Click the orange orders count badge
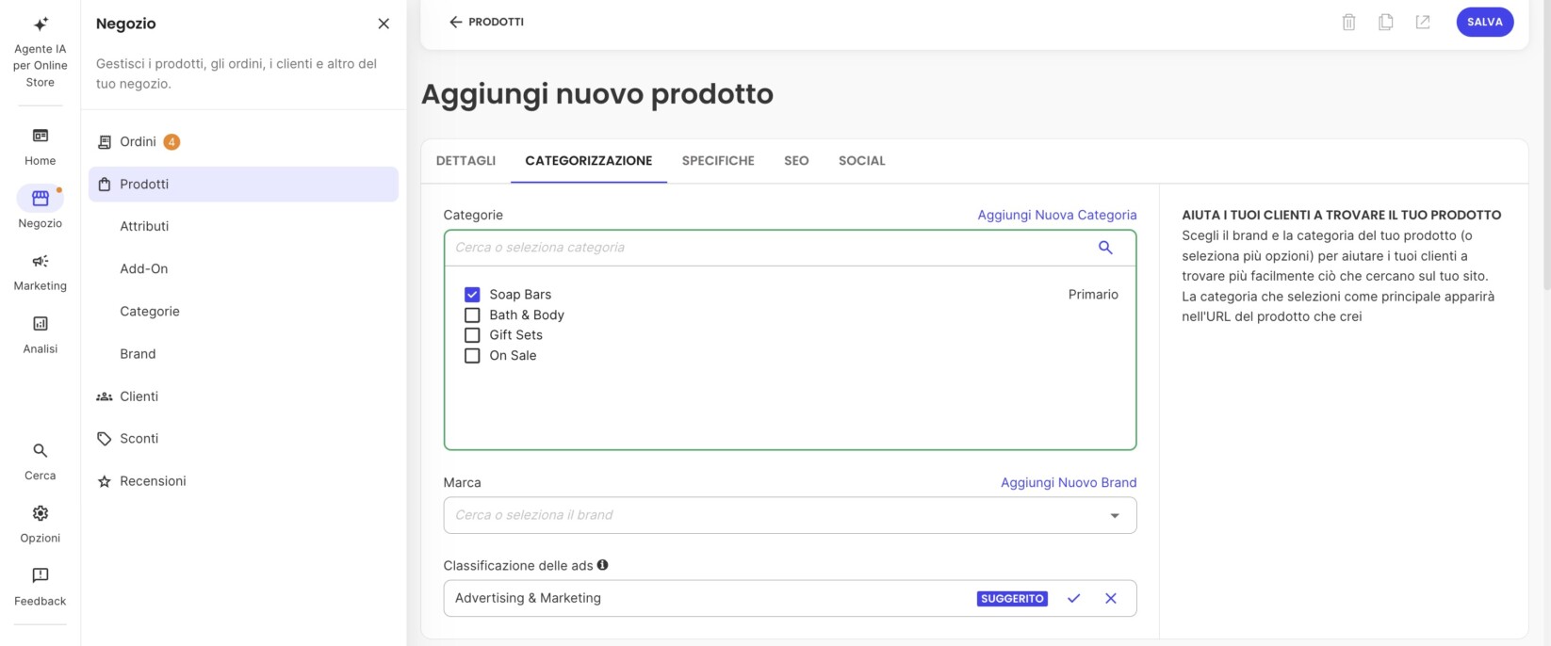This screenshot has height=646, width=1551. click(x=171, y=142)
